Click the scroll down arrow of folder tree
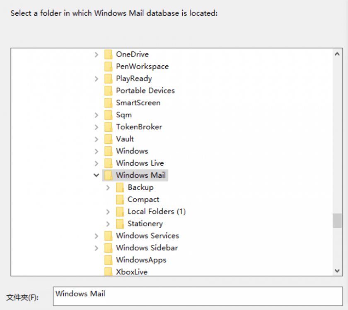348x310 pixels. tap(337, 271)
